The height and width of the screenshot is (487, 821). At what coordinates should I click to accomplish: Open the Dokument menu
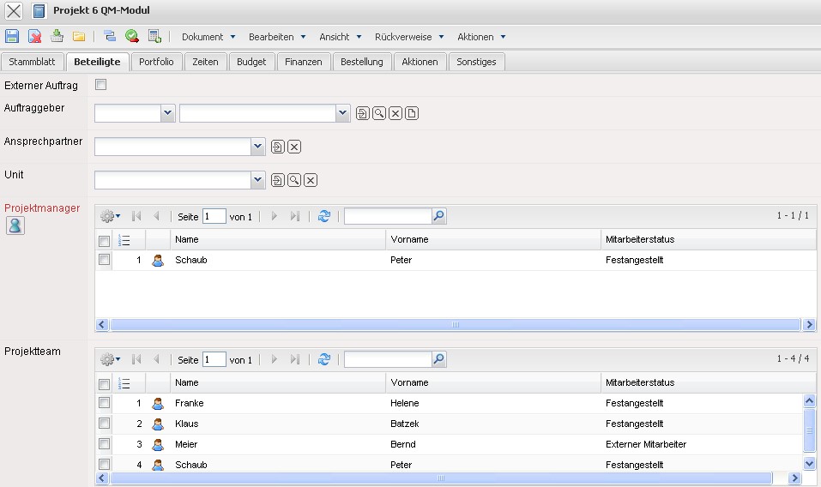207,37
